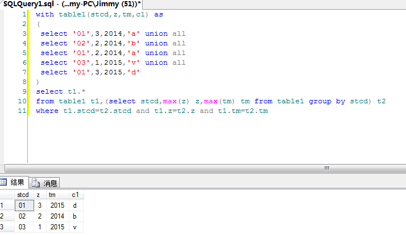This screenshot has height=235, width=406.
Task: Click t1.tm=t2.tm condition on line 11
Action: pyautogui.click(x=243, y=111)
